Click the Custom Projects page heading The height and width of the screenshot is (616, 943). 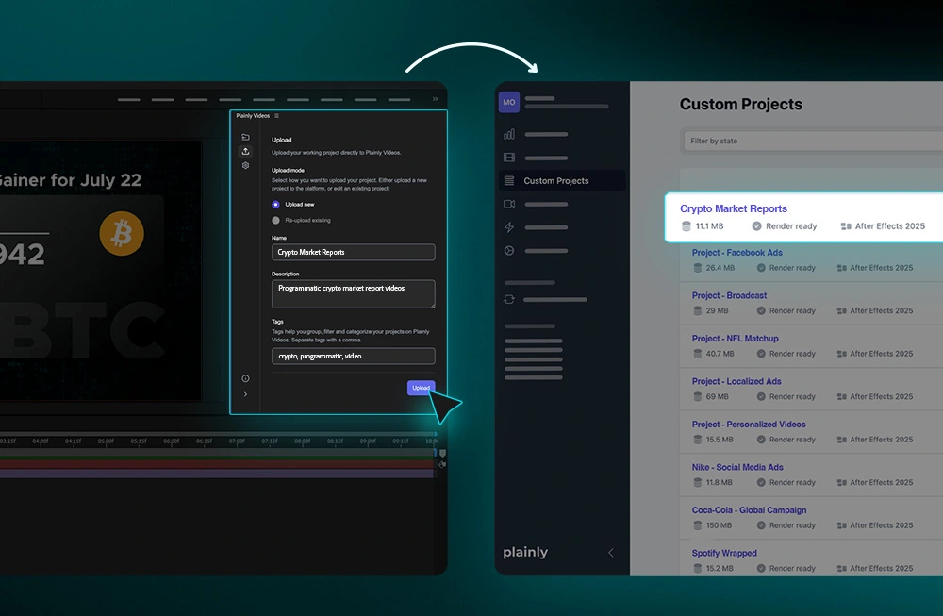[x=741, y=104]
